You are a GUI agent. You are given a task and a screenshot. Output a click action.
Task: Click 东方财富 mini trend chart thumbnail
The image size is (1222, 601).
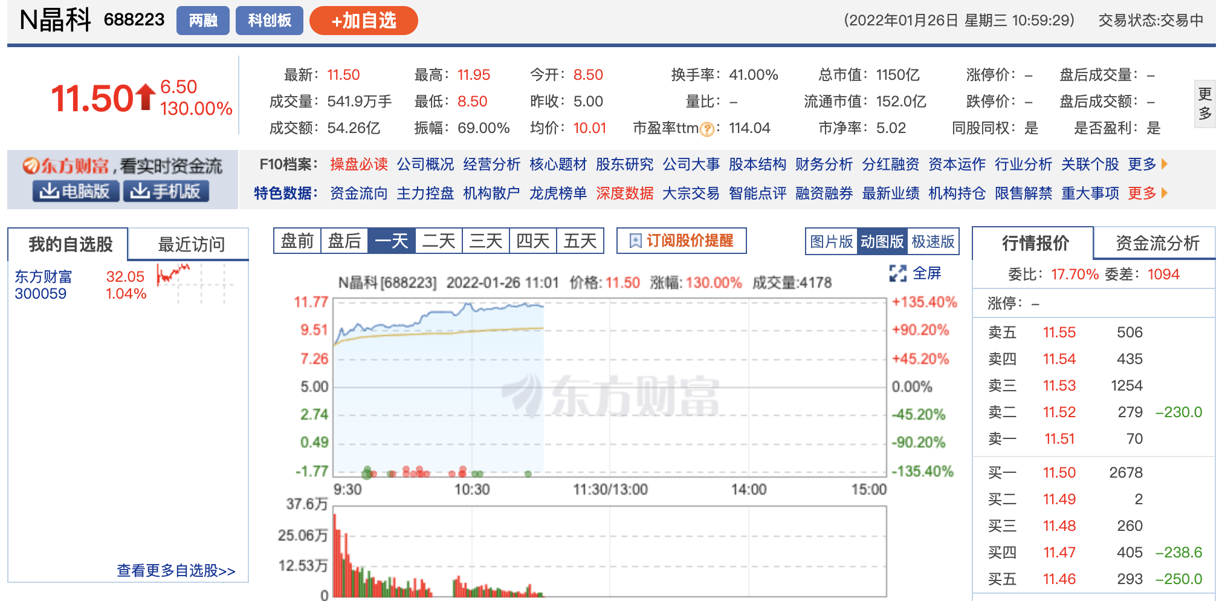(195, 284)
